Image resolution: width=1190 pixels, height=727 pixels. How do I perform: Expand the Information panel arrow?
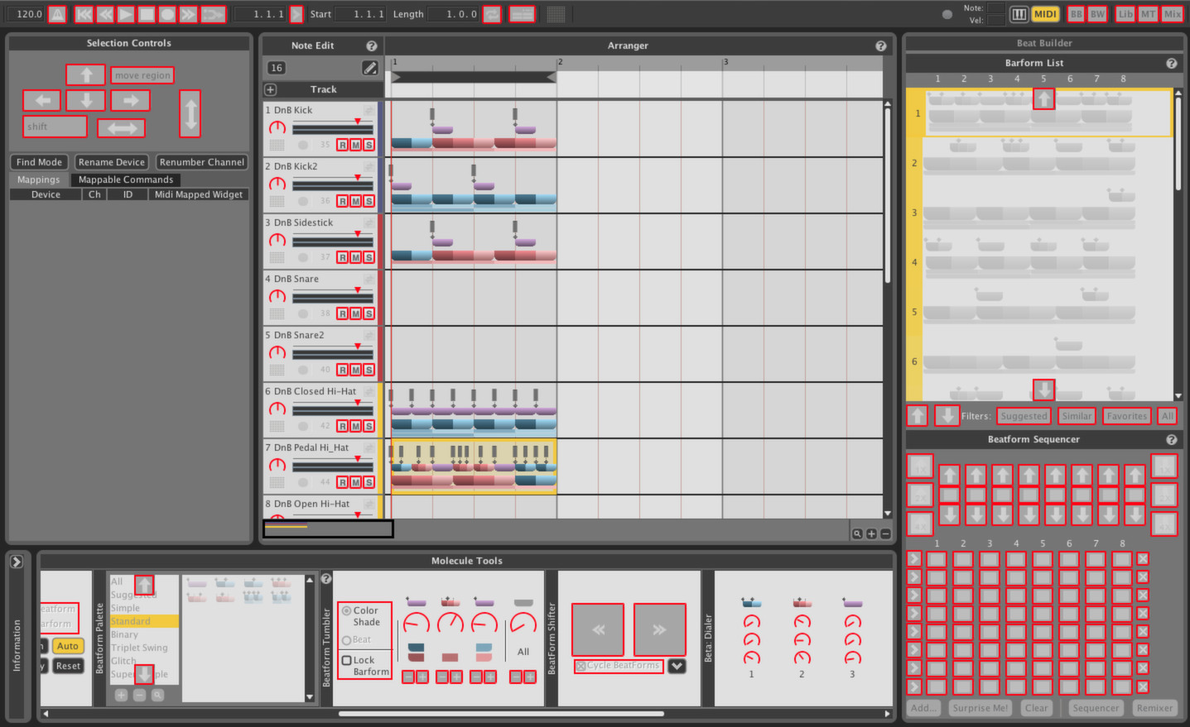tap(16, 560)
